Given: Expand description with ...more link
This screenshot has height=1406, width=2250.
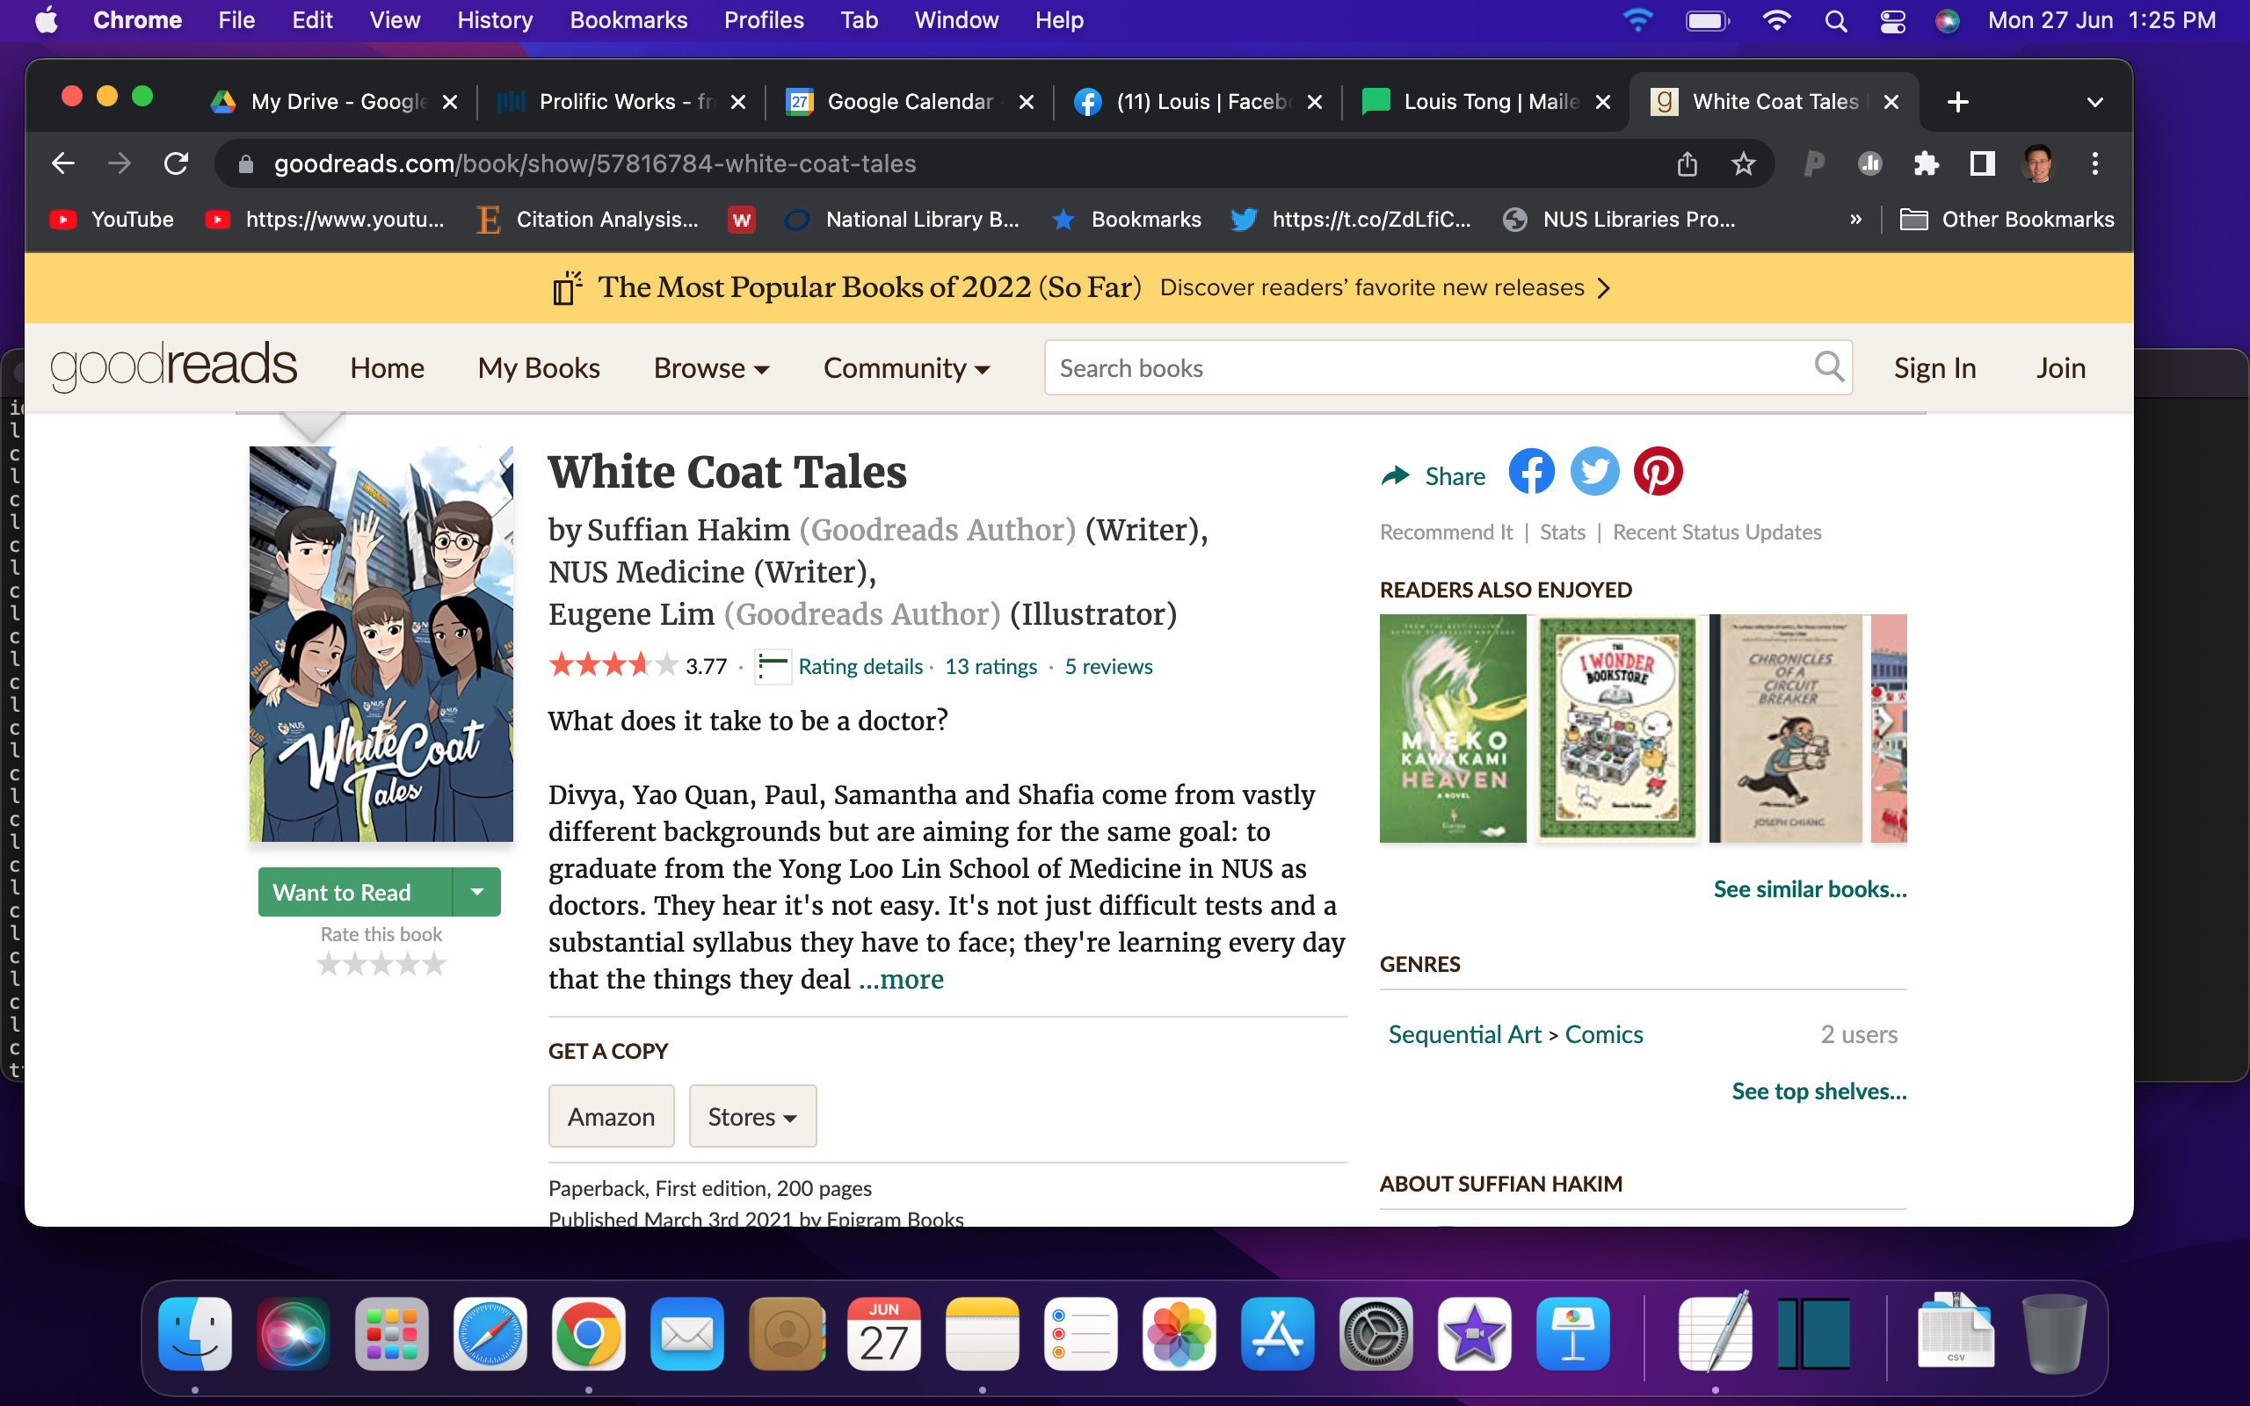Looking at the screenshot, I should pos(901,979).
